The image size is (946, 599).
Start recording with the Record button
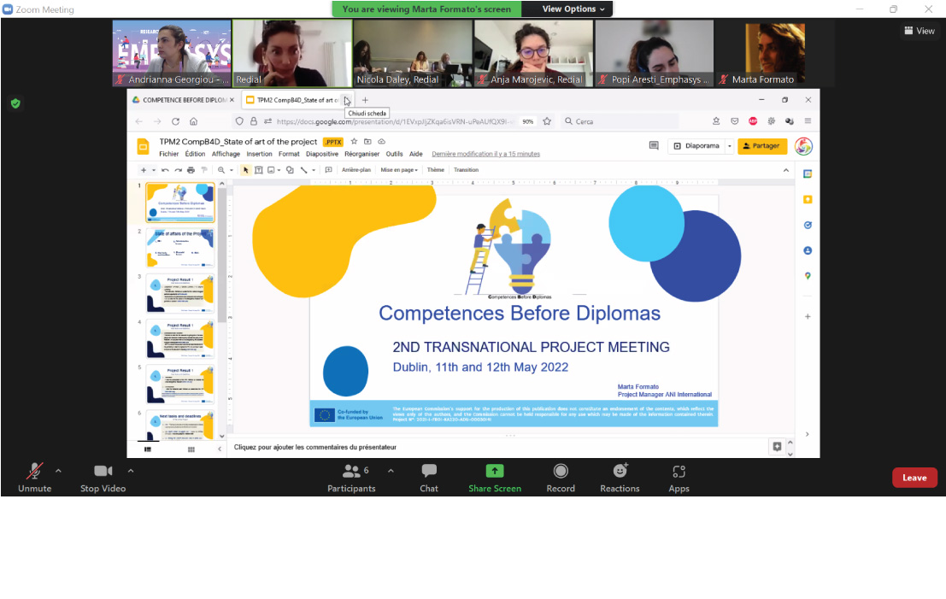coord(561,478)
